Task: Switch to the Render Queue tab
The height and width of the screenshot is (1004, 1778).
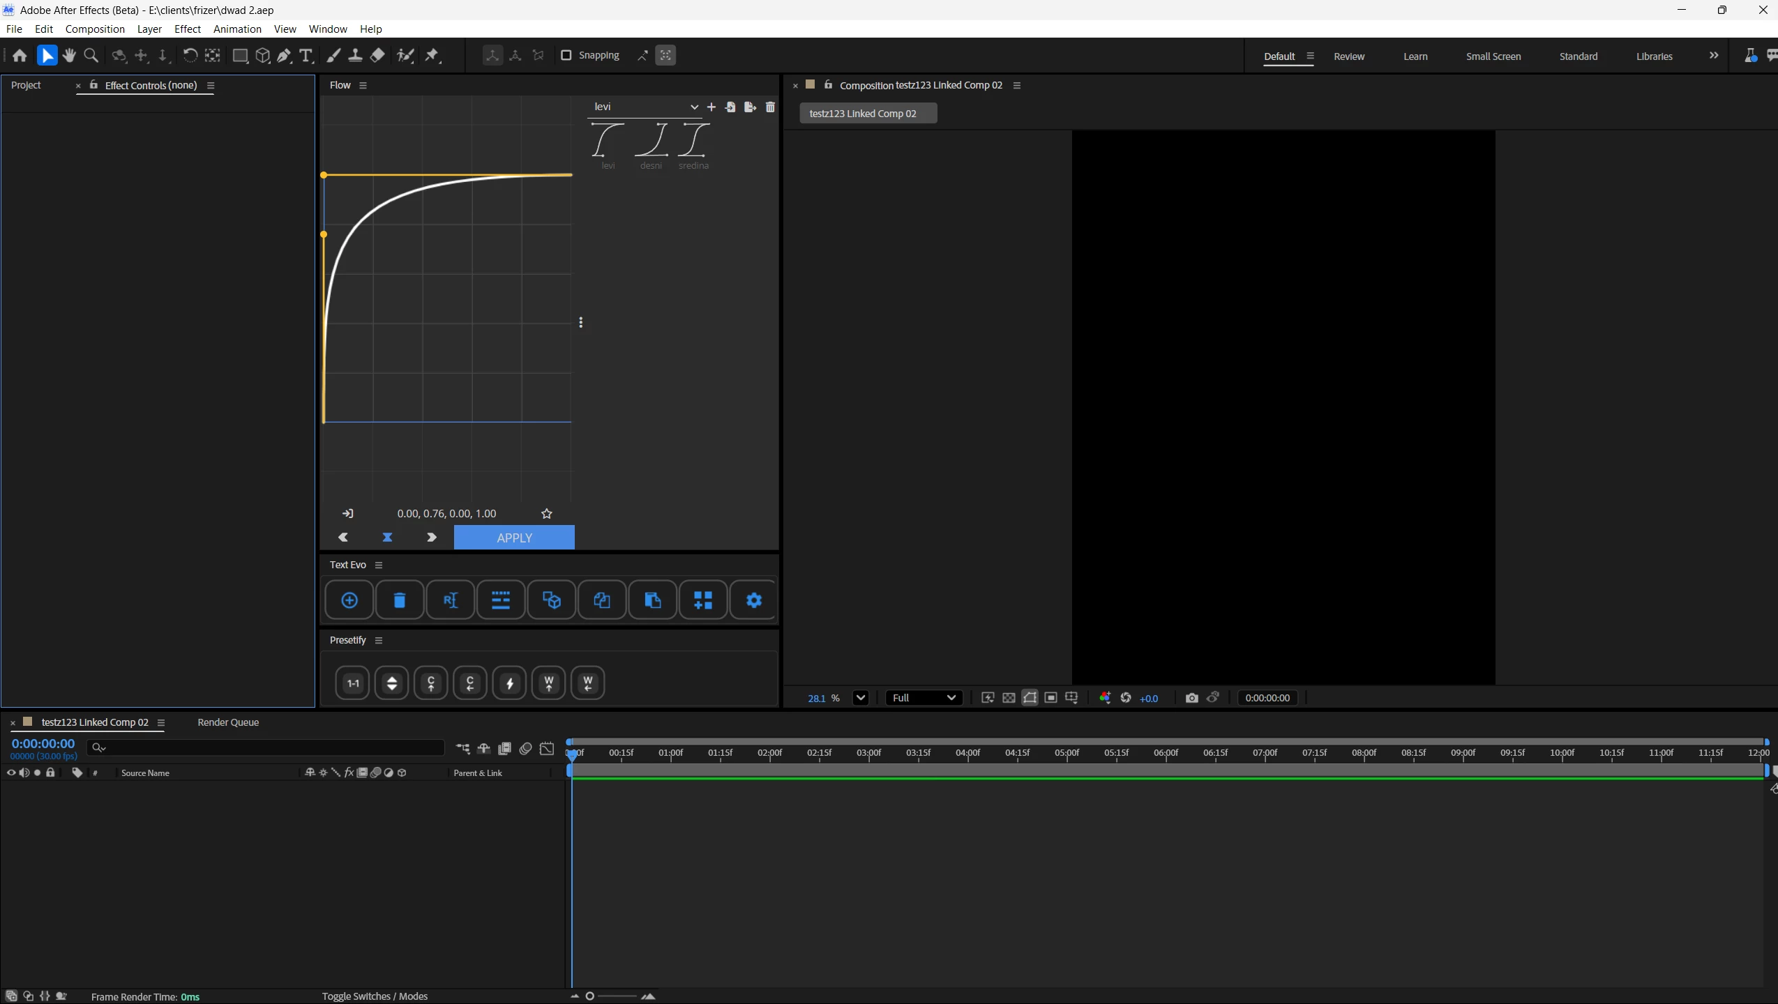Action: tap(228, 722)
